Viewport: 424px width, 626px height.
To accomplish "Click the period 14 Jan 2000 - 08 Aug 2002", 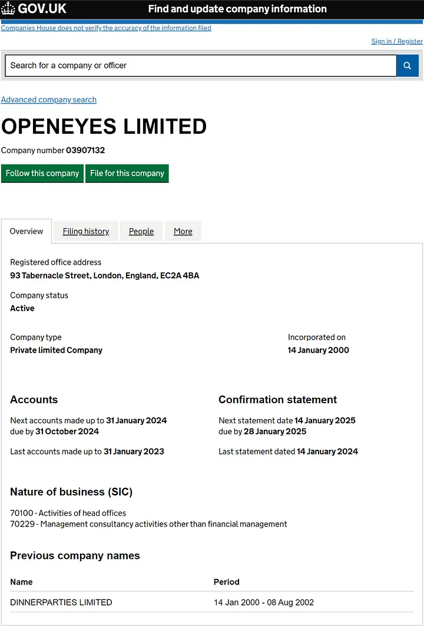I will (264, 602).
